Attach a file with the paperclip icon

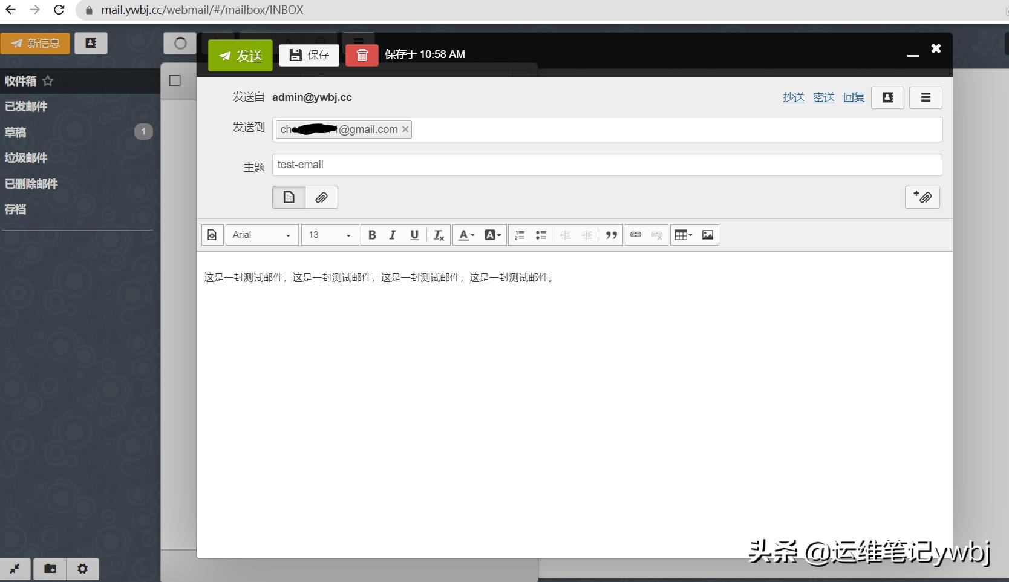pos(321,197)
